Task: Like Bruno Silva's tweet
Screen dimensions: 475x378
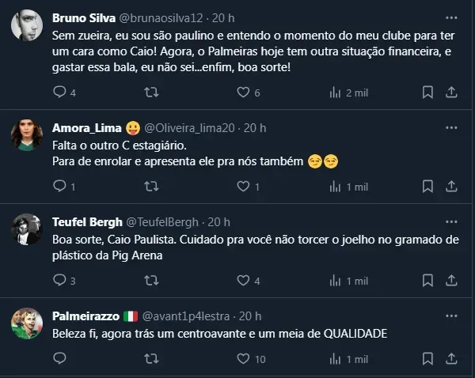Action: click(x=244, y=93)
